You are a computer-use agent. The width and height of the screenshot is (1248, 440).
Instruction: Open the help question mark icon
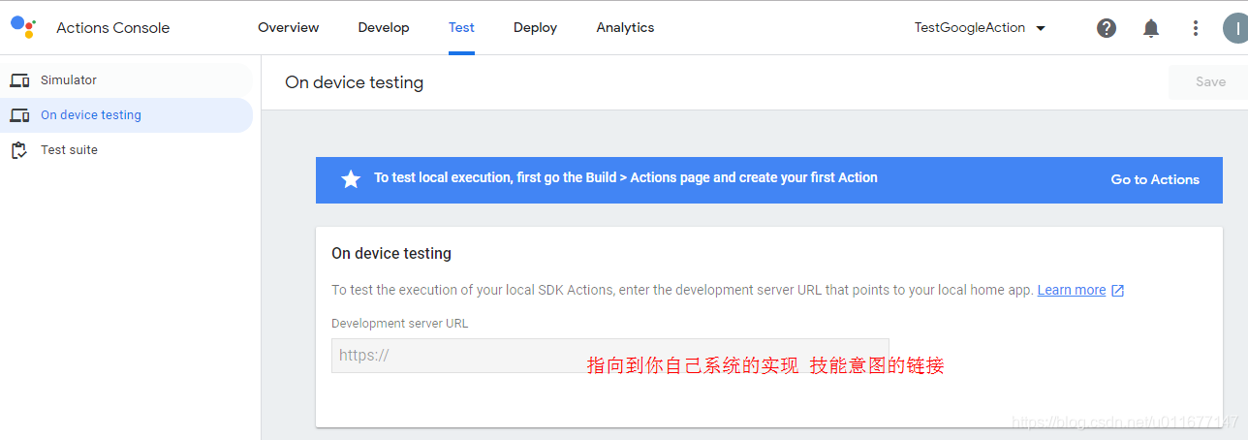1107,28
